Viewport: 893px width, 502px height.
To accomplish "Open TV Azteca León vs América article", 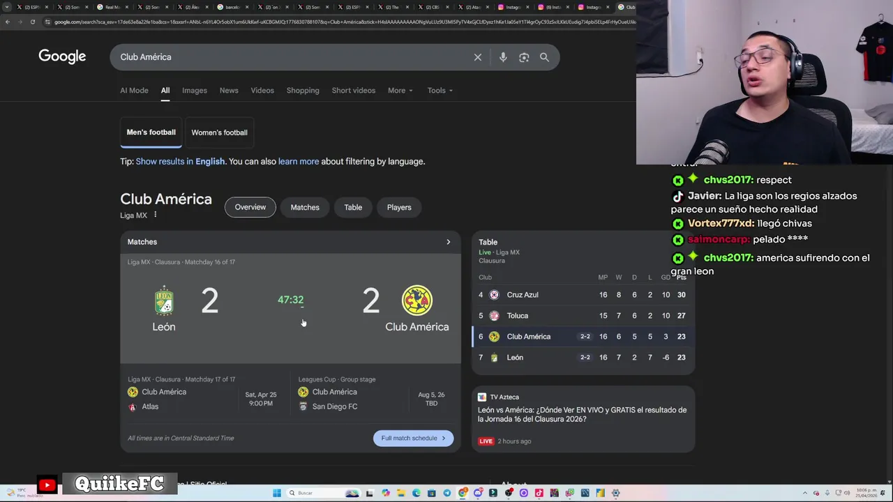I will tap(582, 414).
